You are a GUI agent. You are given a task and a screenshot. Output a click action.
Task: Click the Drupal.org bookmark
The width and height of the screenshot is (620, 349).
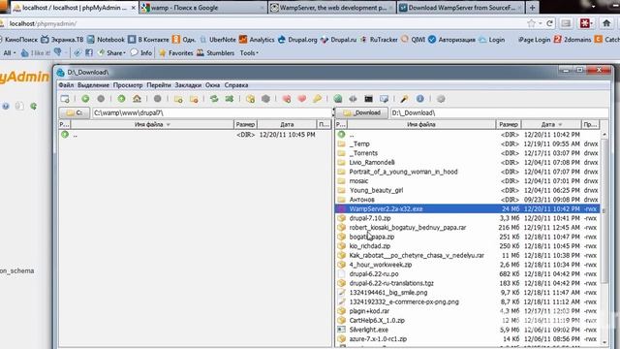pyautogui.click(x=297, y=40)
